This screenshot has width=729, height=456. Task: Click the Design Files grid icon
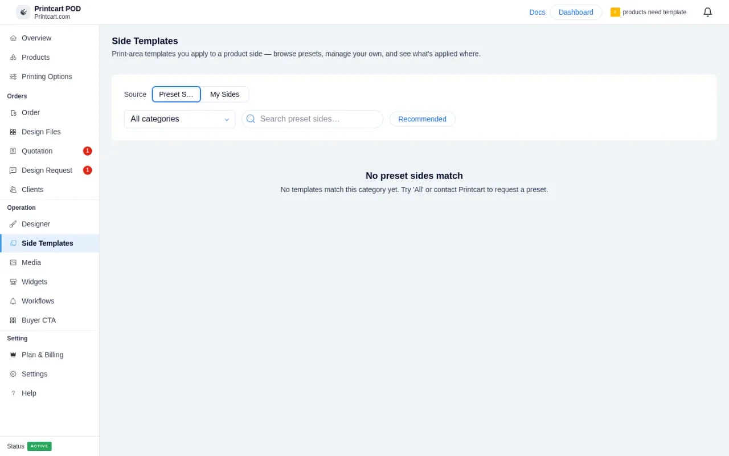pyautogui.click(x=13, y=132)
